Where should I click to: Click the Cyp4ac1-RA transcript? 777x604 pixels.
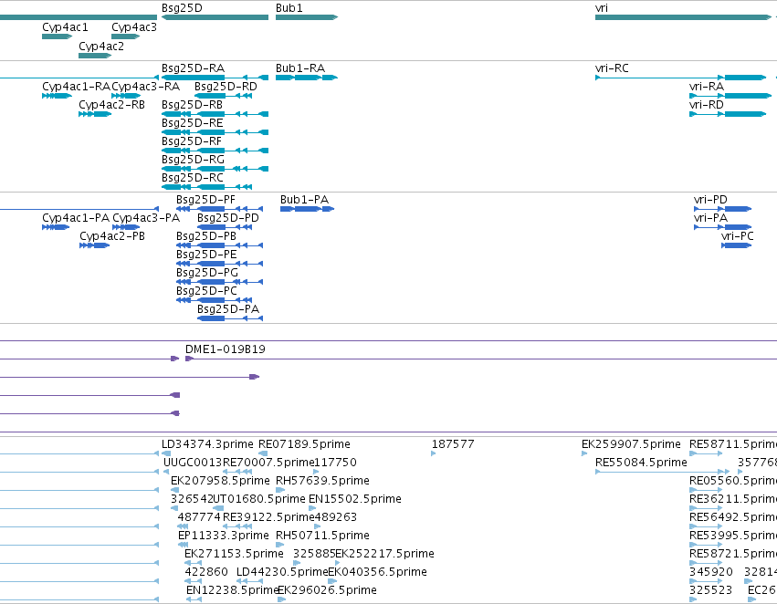pos(57,96)
